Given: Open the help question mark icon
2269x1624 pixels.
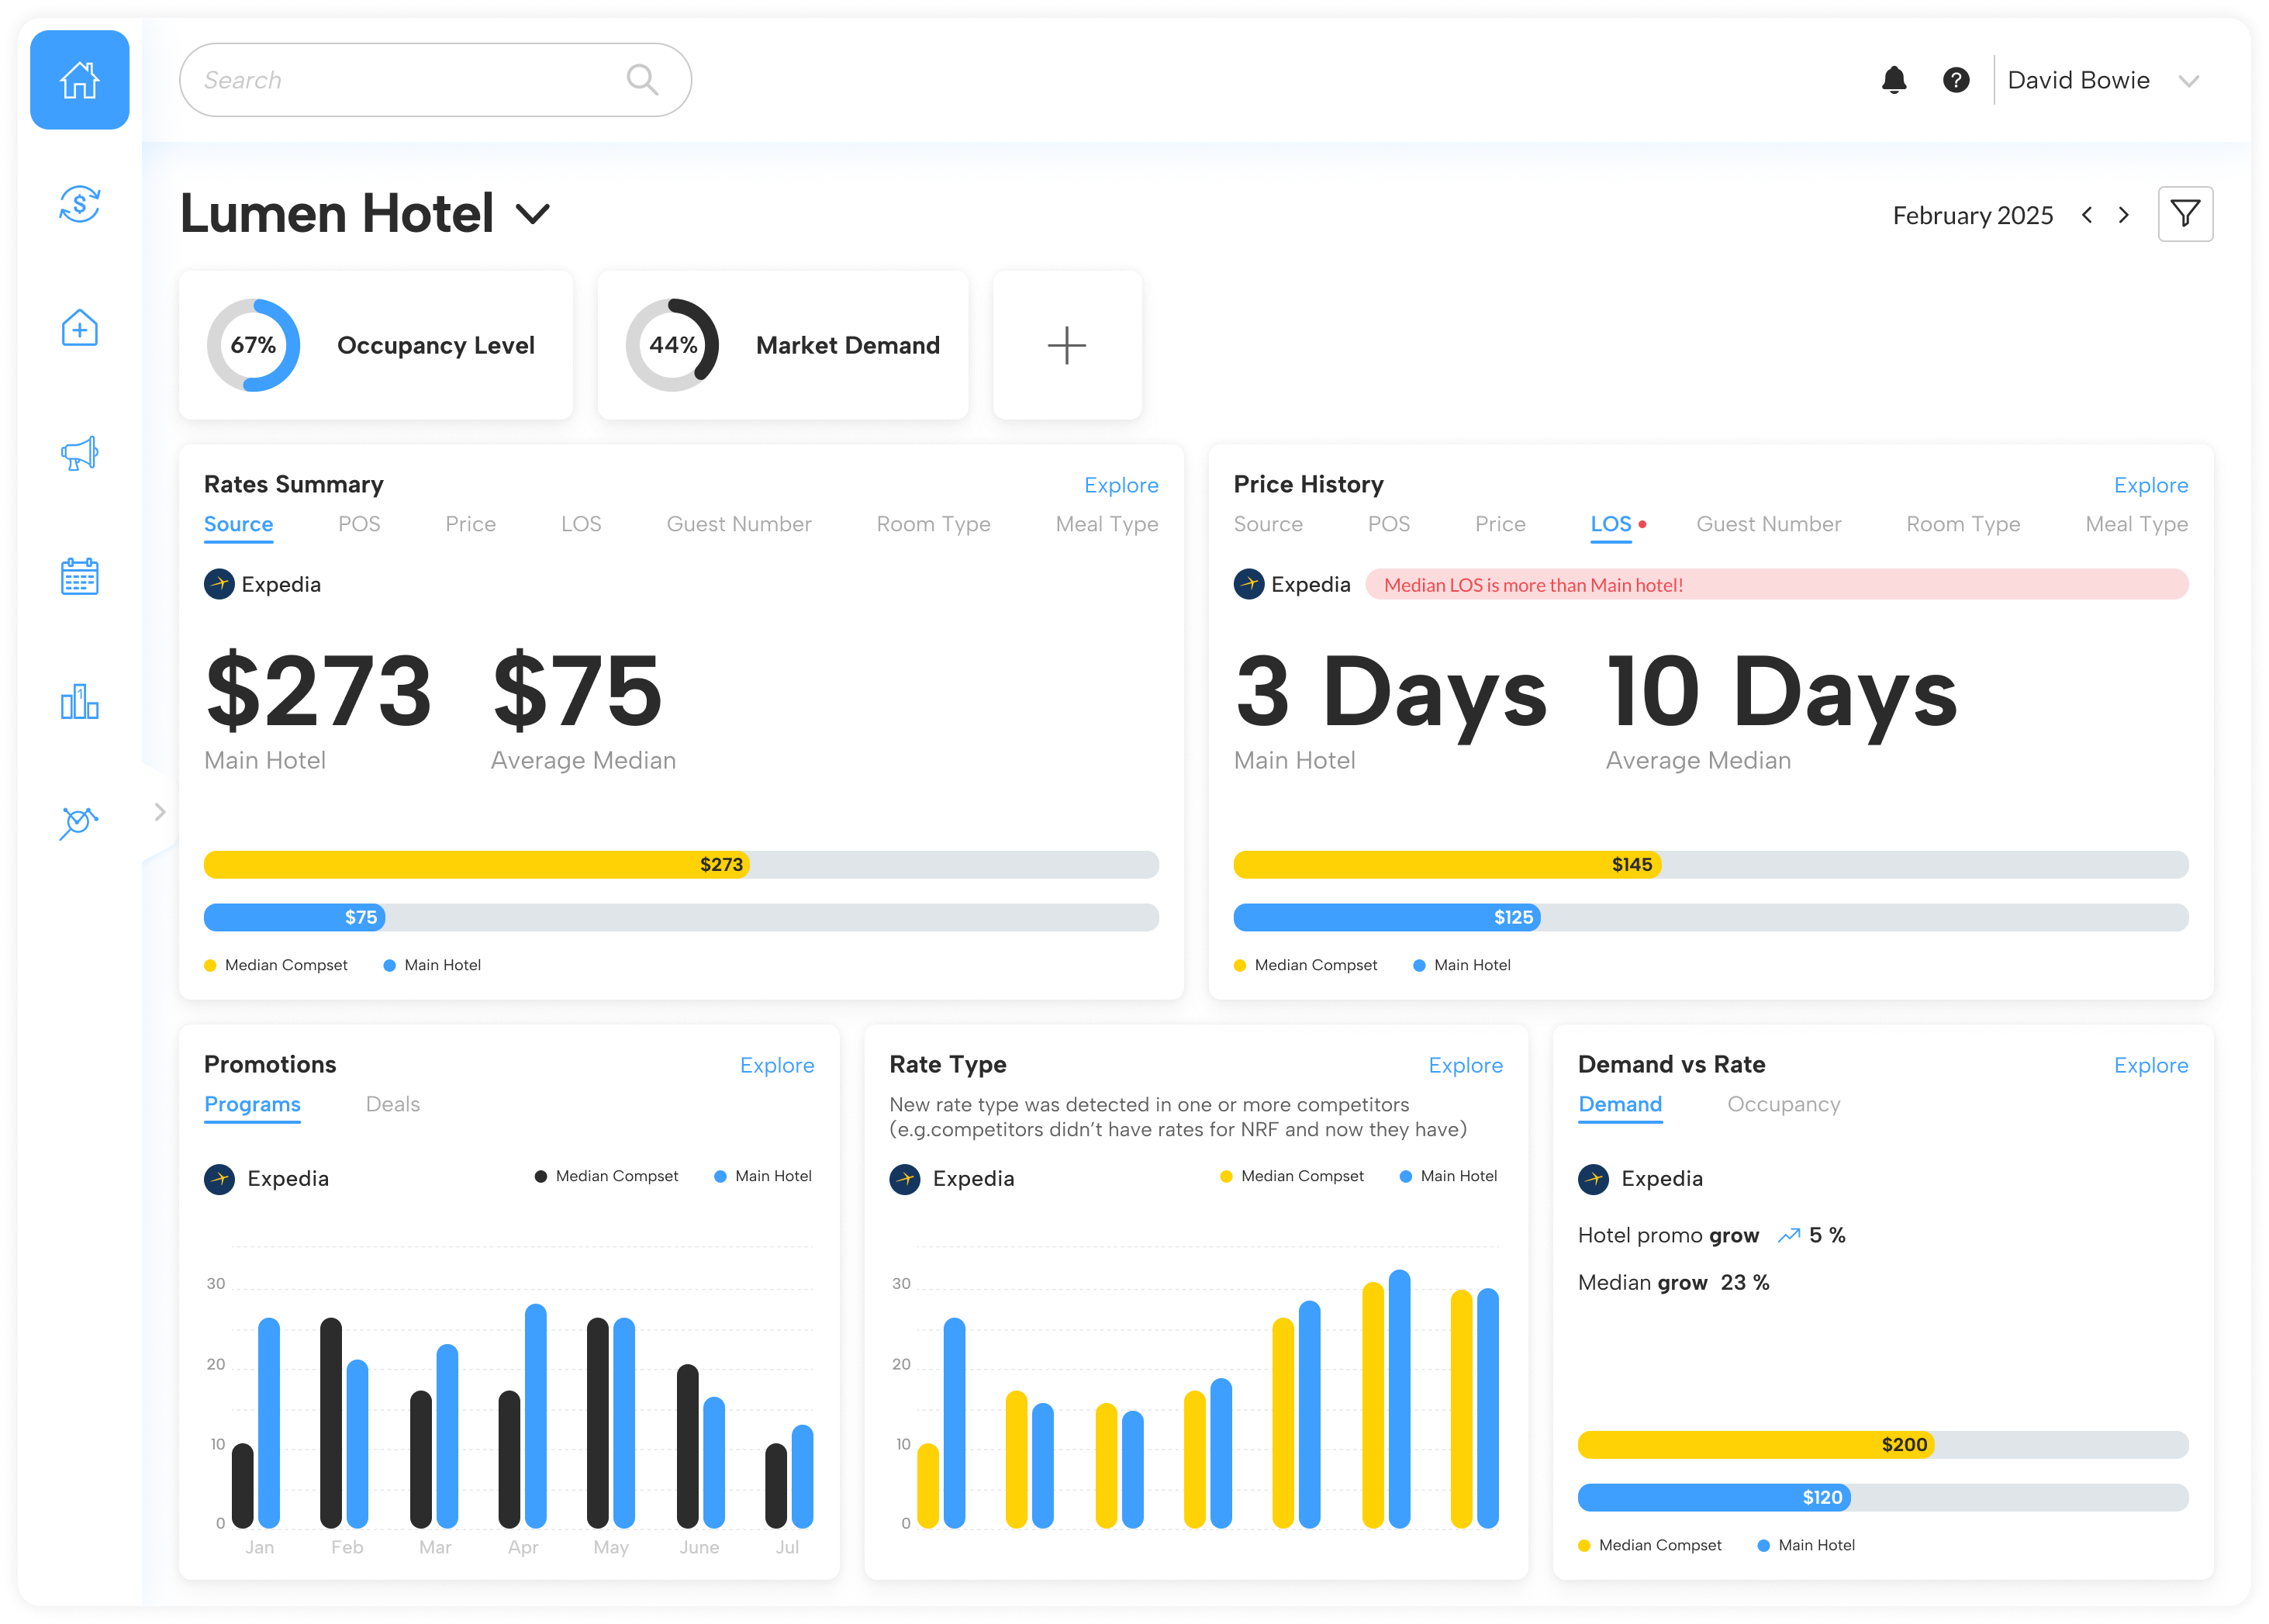Looking at the screenshot, I should pyautogui.click(x=1955, y=80).
